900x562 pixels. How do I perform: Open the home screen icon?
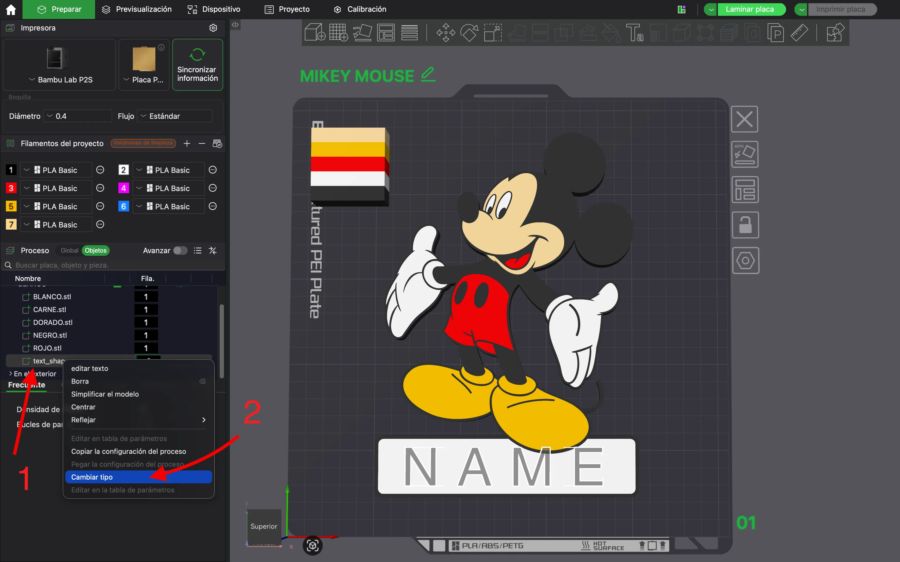tap(11, 9)
